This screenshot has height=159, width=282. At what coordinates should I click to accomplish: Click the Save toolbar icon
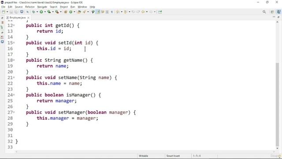point(11,12)
